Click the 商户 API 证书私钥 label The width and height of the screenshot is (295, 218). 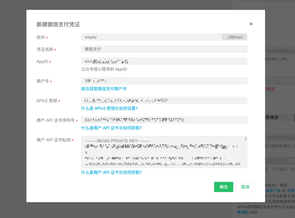pos(54,140)
